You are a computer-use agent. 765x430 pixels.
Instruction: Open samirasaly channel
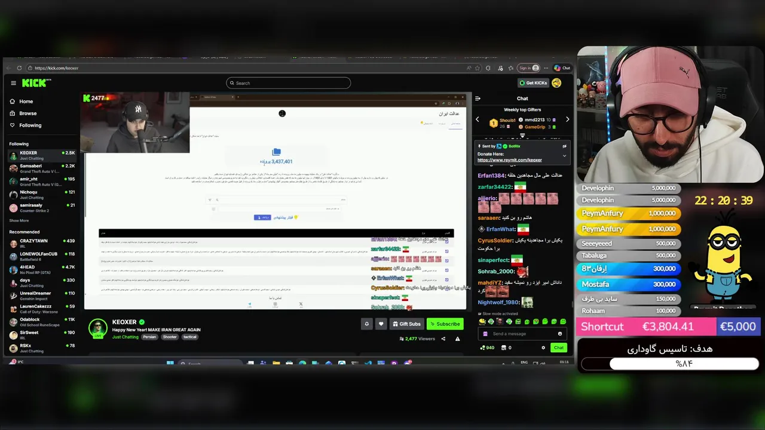[42, 208]
